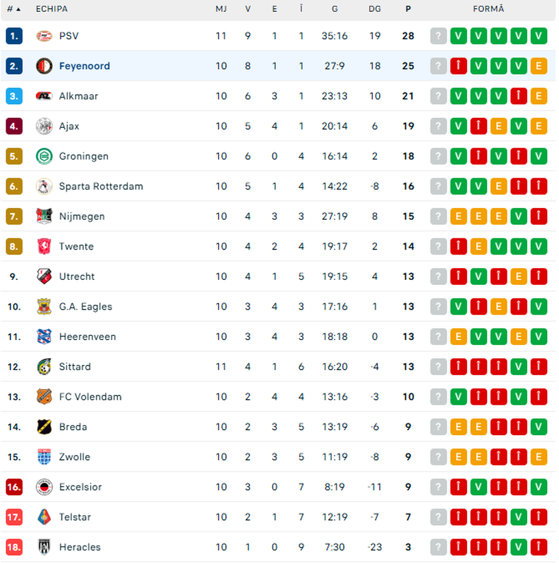Screen dimensions: 559x563
Task: Click the MJ matches played header
Action: [221, 9]
